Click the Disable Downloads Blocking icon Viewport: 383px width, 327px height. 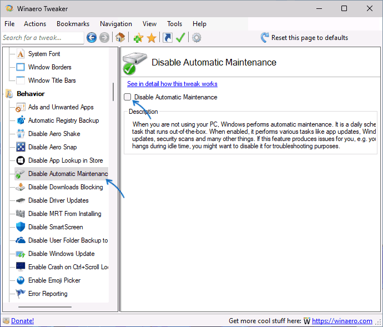tap(21, 187)
